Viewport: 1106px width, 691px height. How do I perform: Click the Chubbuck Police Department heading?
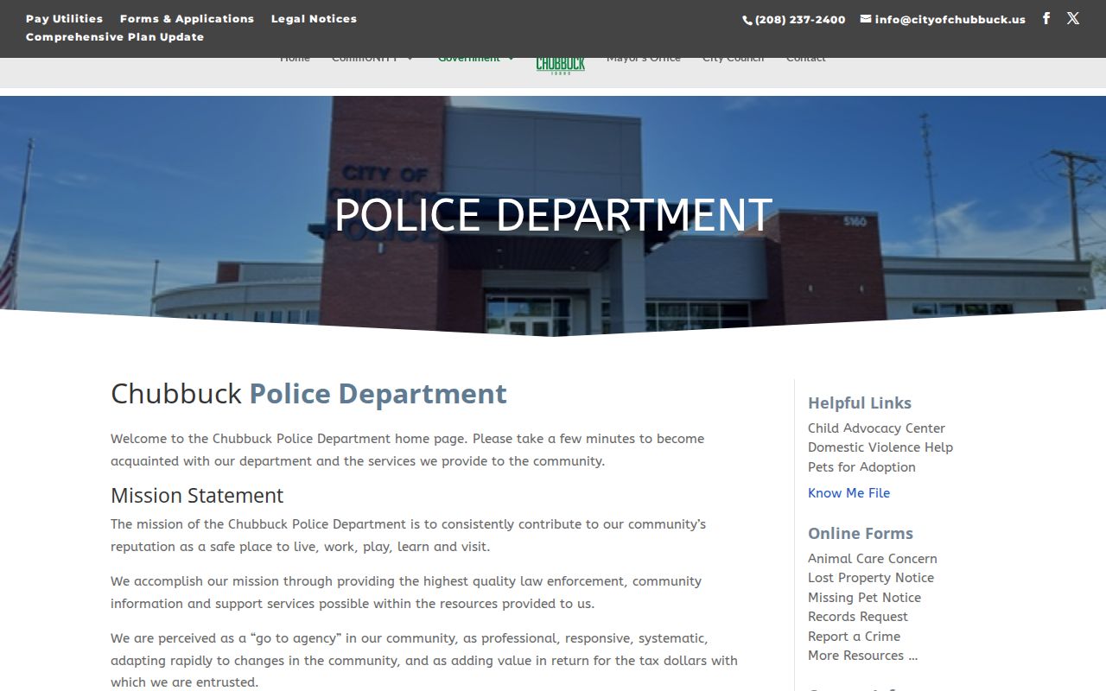[x=308, y=394]
